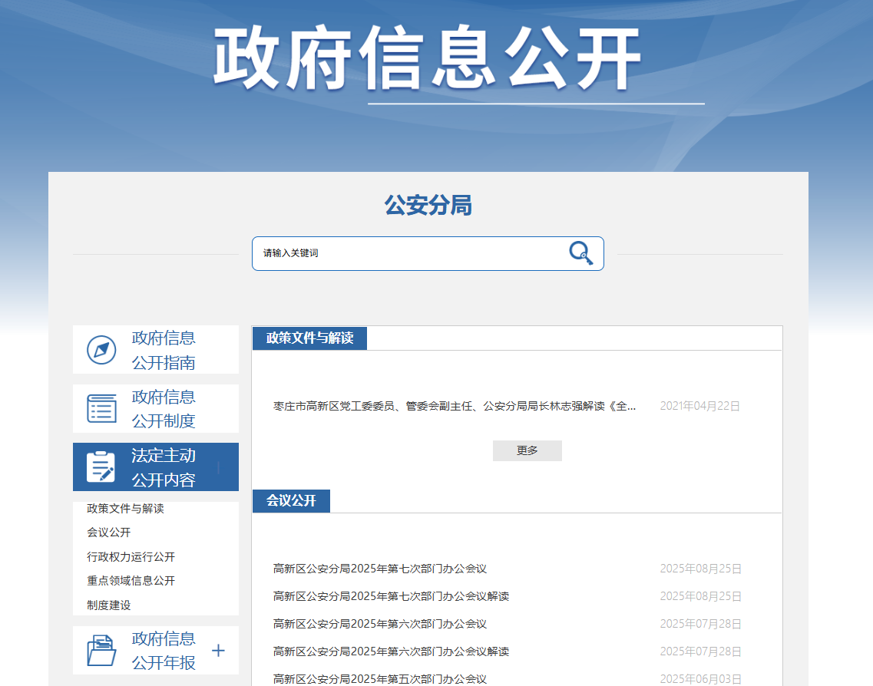873x686 pixels.
Task: Open the 政策文件与解读 section header tab
Action: tap(309, 338)
